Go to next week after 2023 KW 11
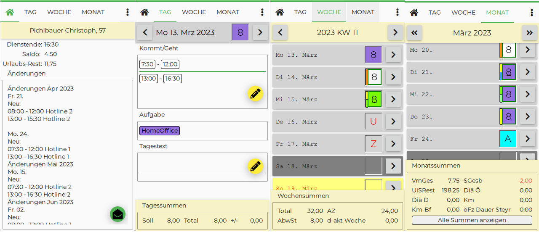Screen dimensions: 539x232 tap(395, 32)
